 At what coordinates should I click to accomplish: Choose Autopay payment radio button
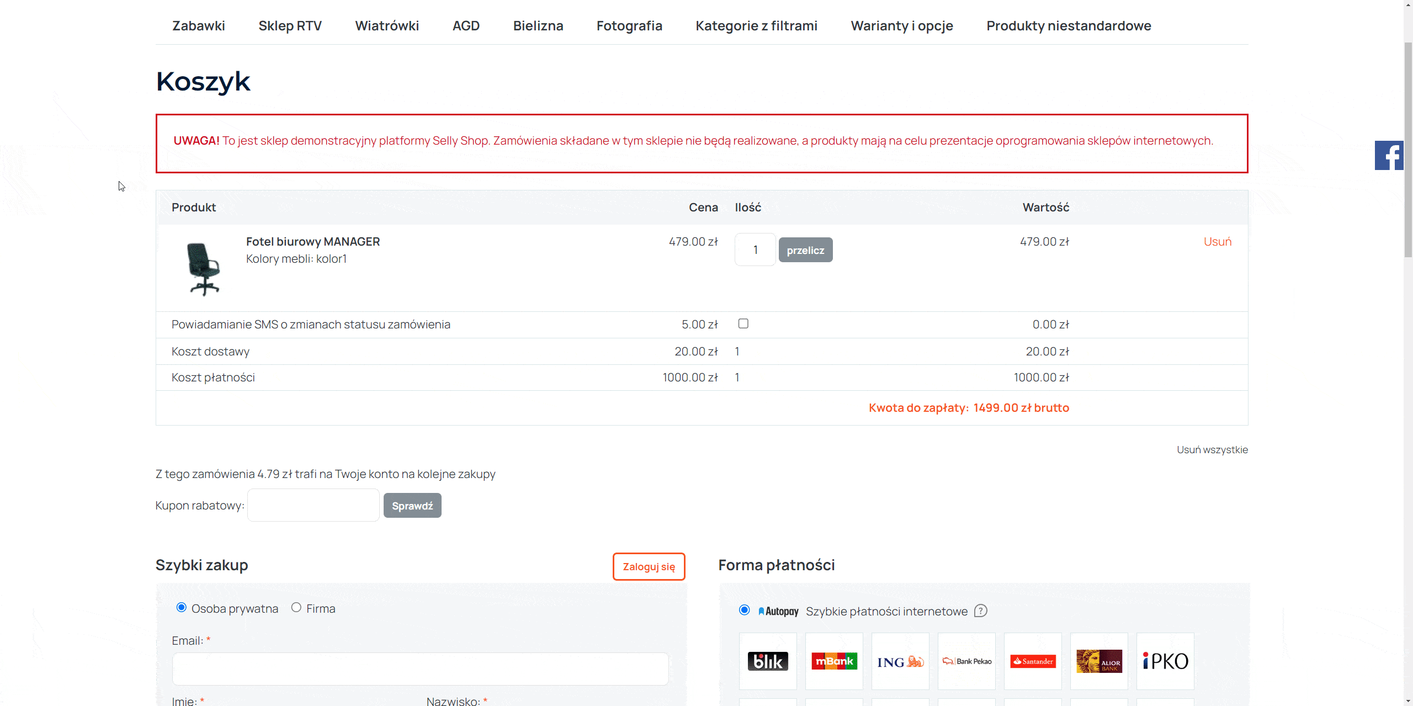pos(745,610)
